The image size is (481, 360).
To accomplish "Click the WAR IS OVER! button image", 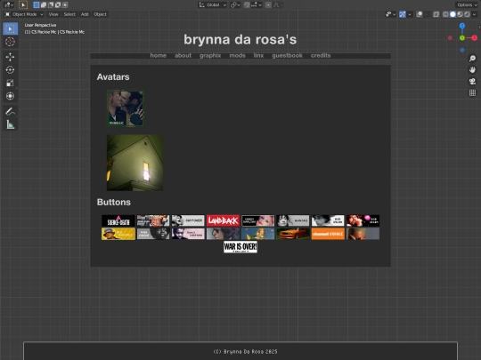I will (240, 247).
